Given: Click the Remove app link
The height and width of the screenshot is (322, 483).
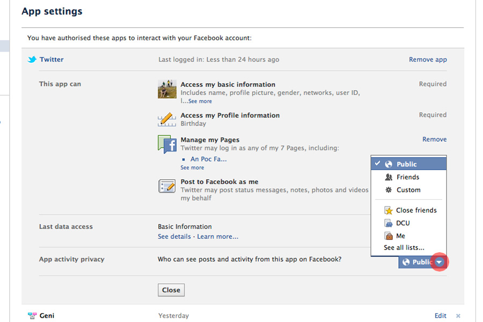Looking at the screenshot, I should click(428, 60).
